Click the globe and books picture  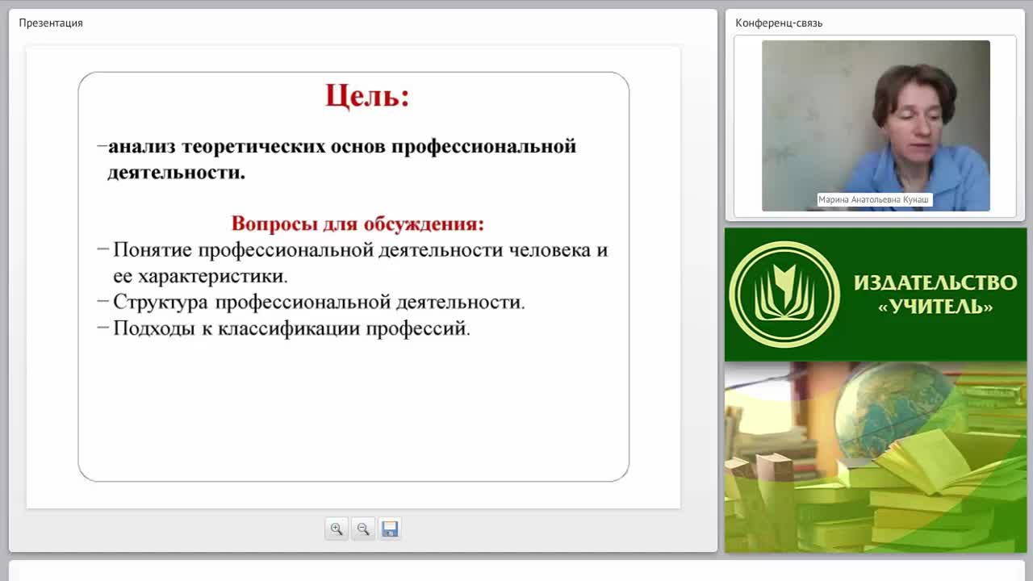(876, 457)
